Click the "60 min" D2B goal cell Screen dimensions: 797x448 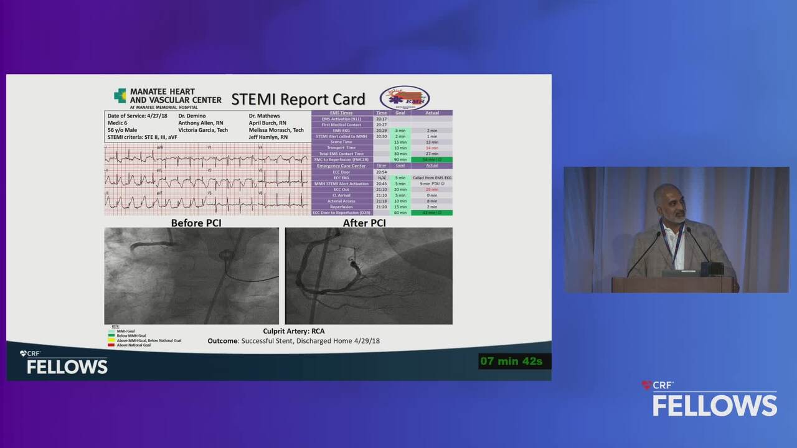(400, 213)
